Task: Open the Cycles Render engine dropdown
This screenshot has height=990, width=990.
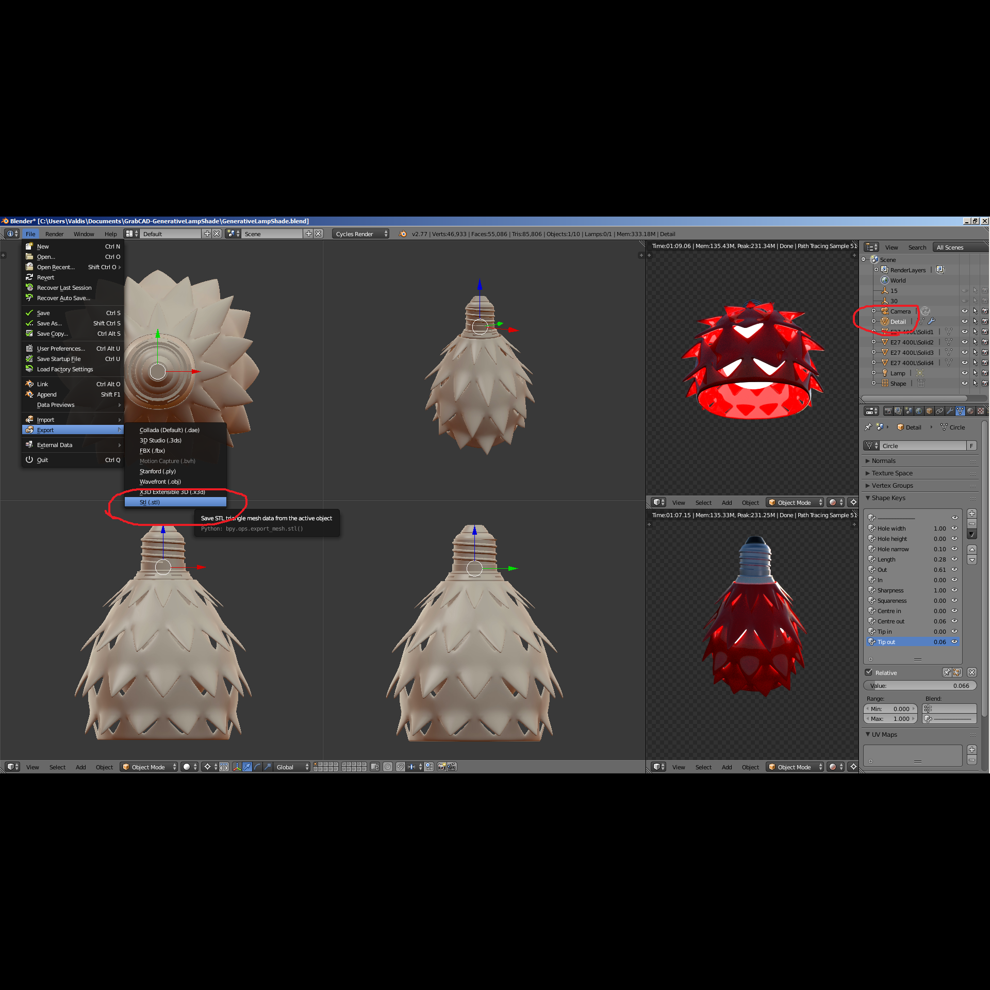Action: point(361,234)
